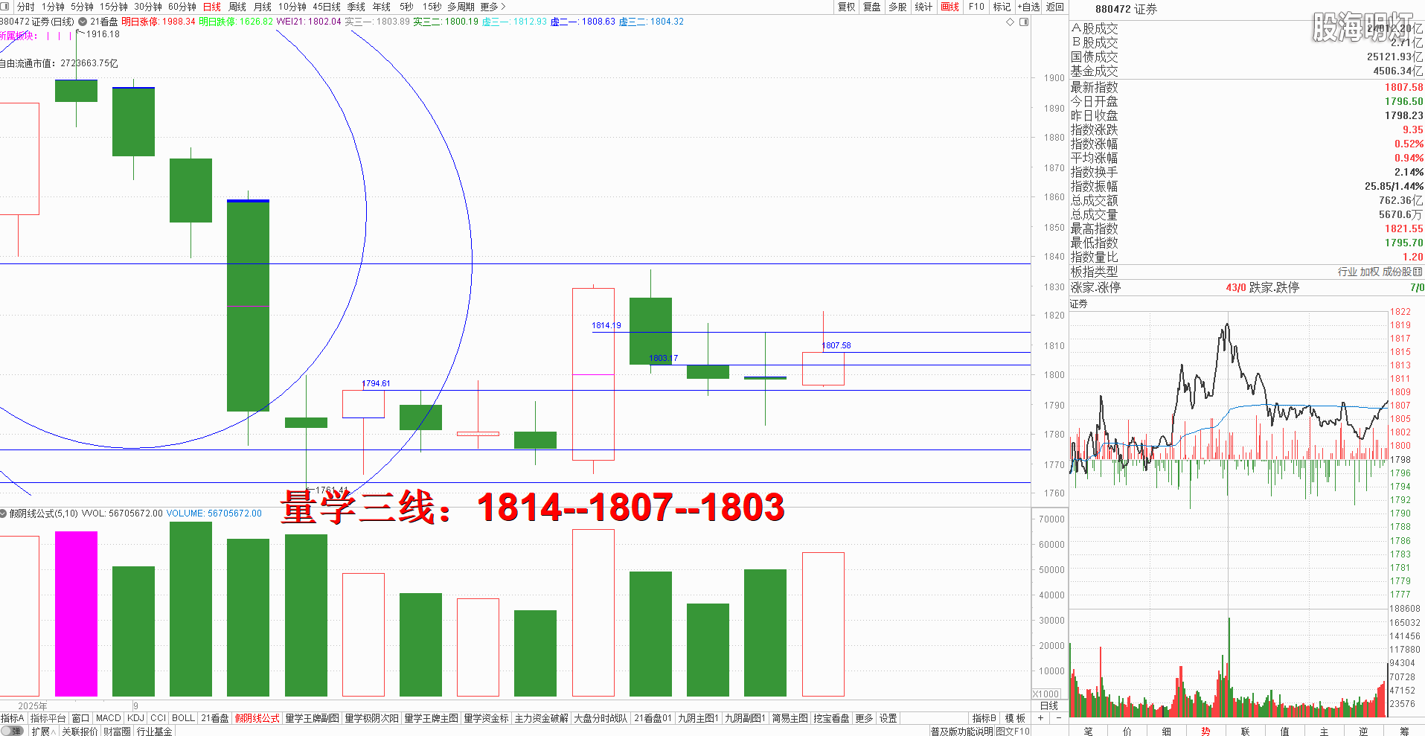
Task: Select the CCI indicator
Action: click(158, 718)
